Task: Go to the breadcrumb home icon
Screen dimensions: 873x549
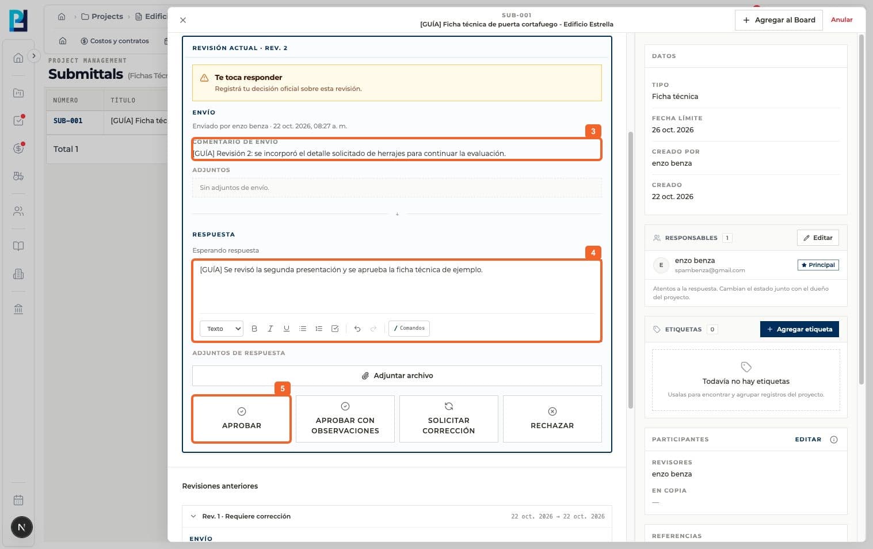Action: (x=62, y=17)
